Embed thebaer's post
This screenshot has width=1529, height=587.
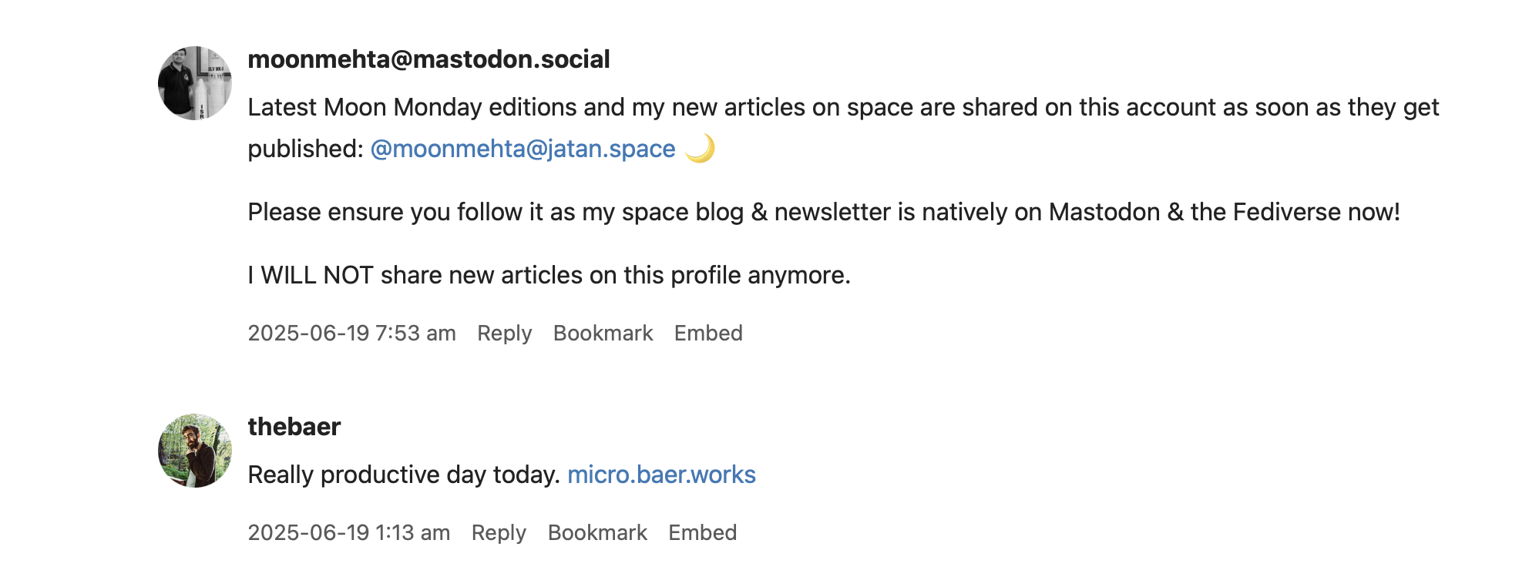(x=702, y=532)
